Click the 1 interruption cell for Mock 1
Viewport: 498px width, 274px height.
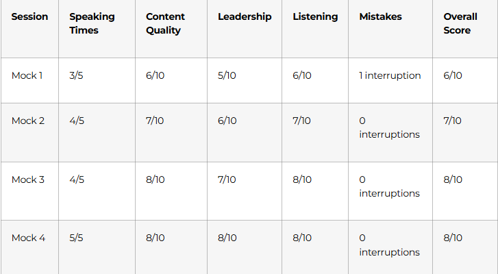390,75
